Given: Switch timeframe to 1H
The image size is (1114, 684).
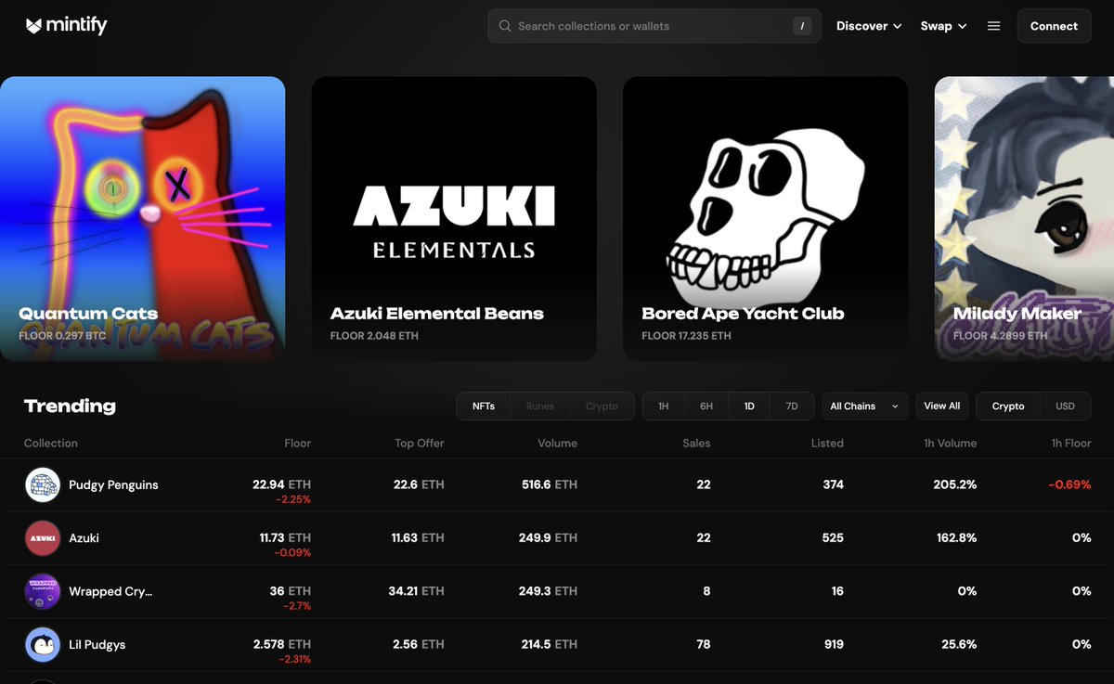Looking at the screenshot, I should click(x=664, y=407).
